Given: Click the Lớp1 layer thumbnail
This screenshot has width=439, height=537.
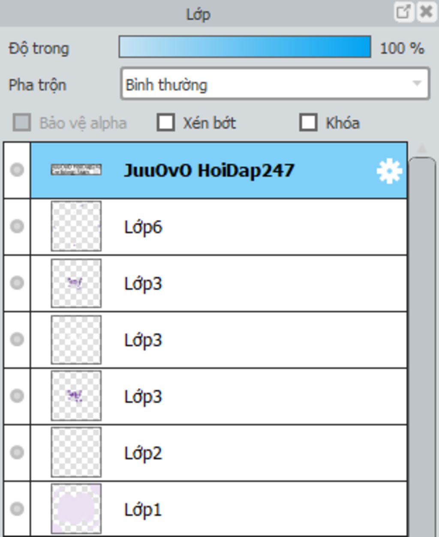Looking at the screenshot, I should point(76,509).
